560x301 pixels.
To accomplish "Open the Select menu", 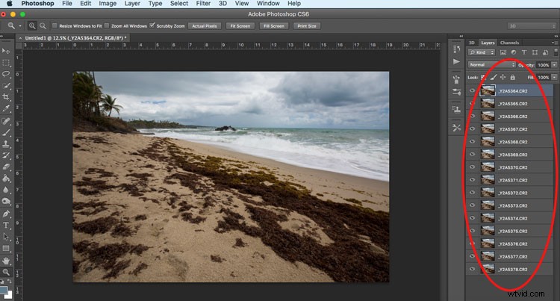I will click(x=179, y=4).
